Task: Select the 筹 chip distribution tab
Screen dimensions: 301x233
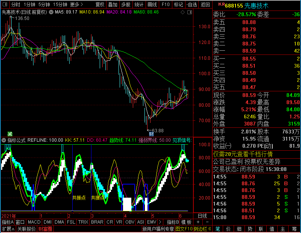Action: [294, 229]
